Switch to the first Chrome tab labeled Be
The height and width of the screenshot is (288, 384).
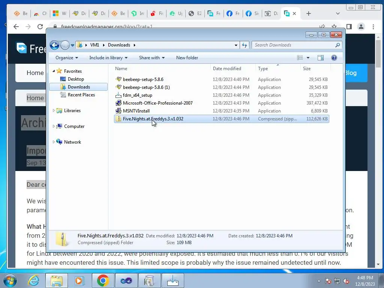[21, 13]
